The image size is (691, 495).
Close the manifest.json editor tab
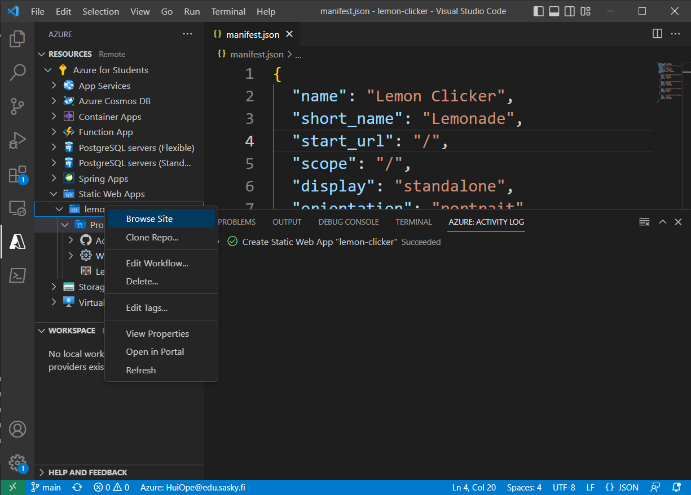(x=289, y=34)
